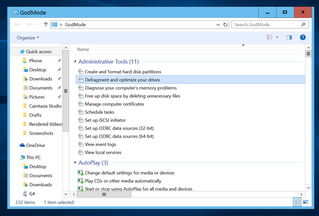Select This PC in the navigation pane

(x=30, y=157)
